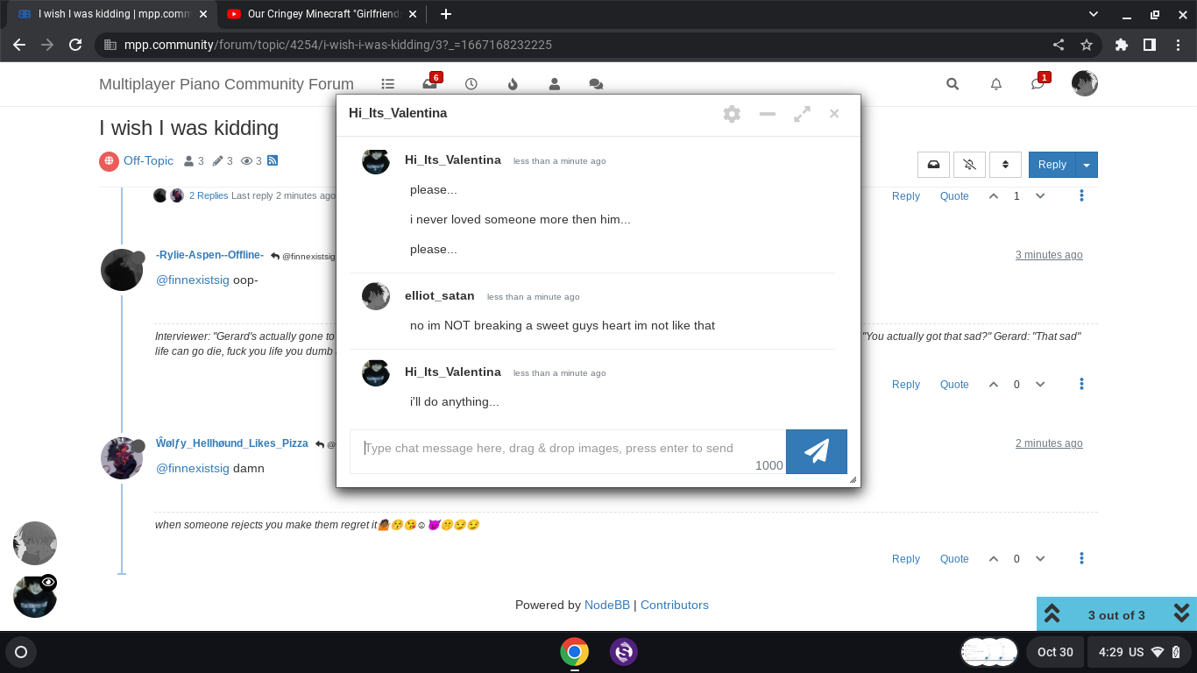Open a new browser tab
Screen dimensions: 1197x673
pyautogui.click(x=445, y=14)
